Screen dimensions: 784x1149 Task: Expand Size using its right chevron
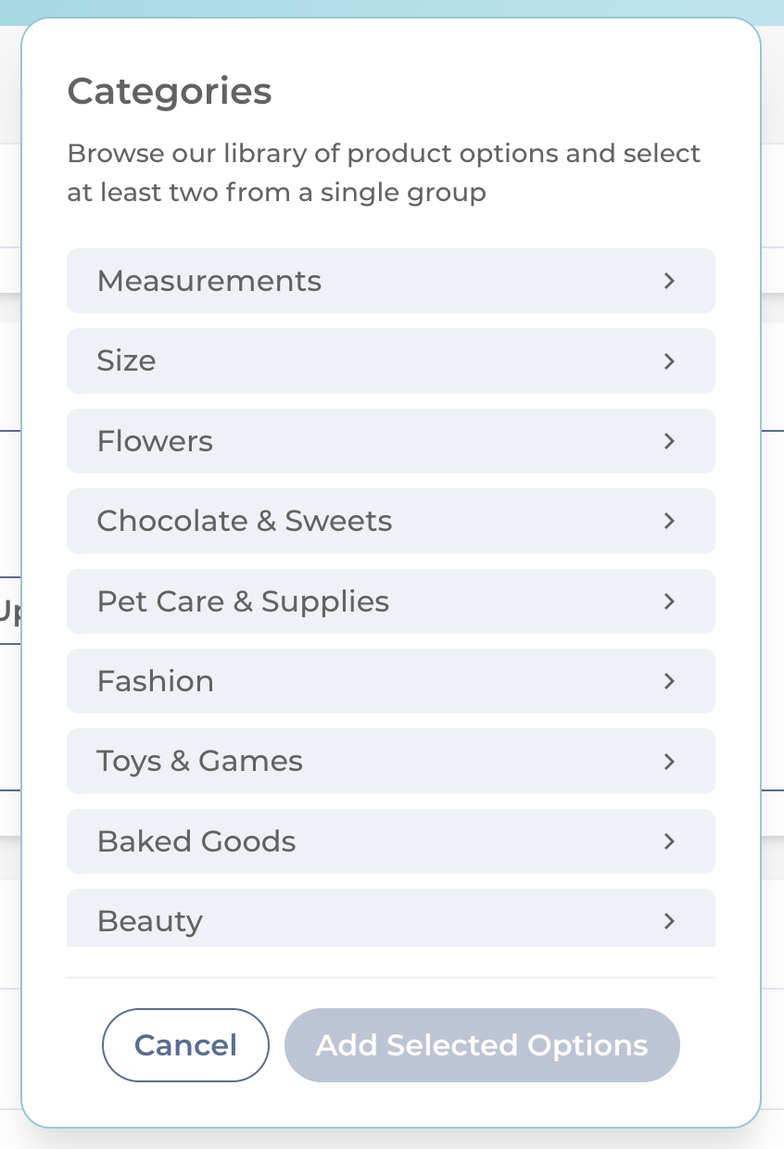[x=669, y=360]
